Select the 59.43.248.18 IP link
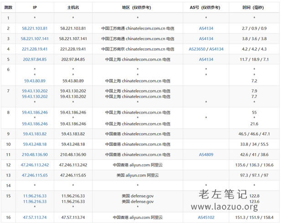This screenshot has height=224, width=282. coord(35,144)
